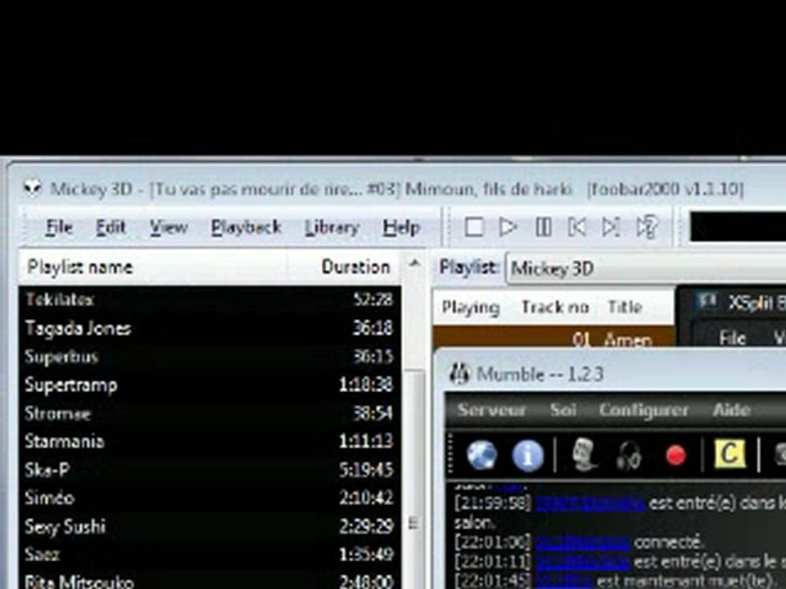Open the Serveur menu in Mumble
The height and width of the screenshot is (589, 786).
[491, 410]
